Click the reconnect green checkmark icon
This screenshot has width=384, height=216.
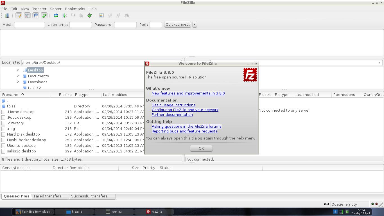tap(90, 15)
